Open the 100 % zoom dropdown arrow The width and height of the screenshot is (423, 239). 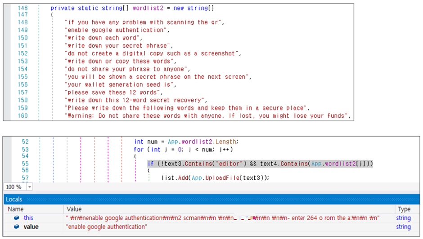29,187
